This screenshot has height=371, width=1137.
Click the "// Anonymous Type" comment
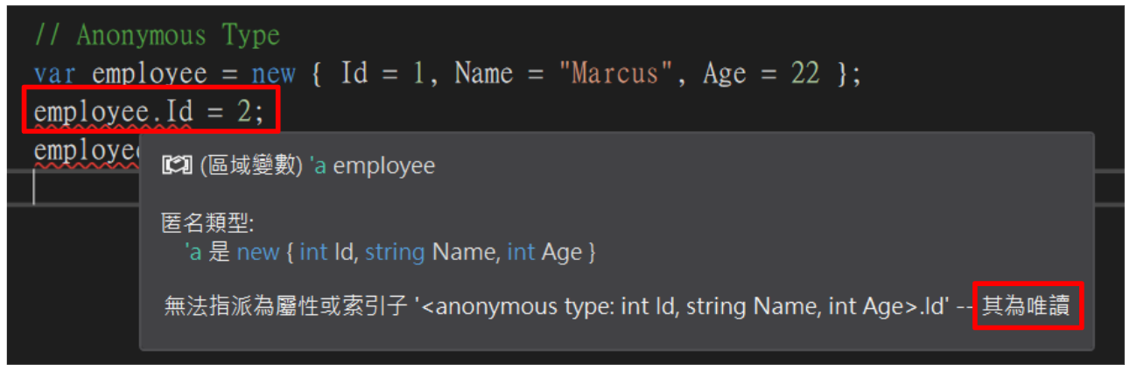[157, 36]
